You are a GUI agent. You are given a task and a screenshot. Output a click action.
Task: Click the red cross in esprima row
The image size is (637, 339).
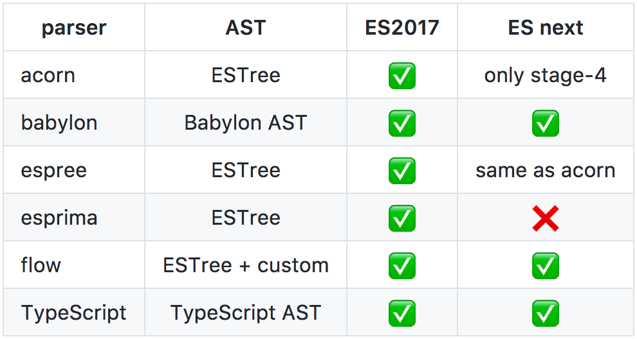click(x=545, y=218)
